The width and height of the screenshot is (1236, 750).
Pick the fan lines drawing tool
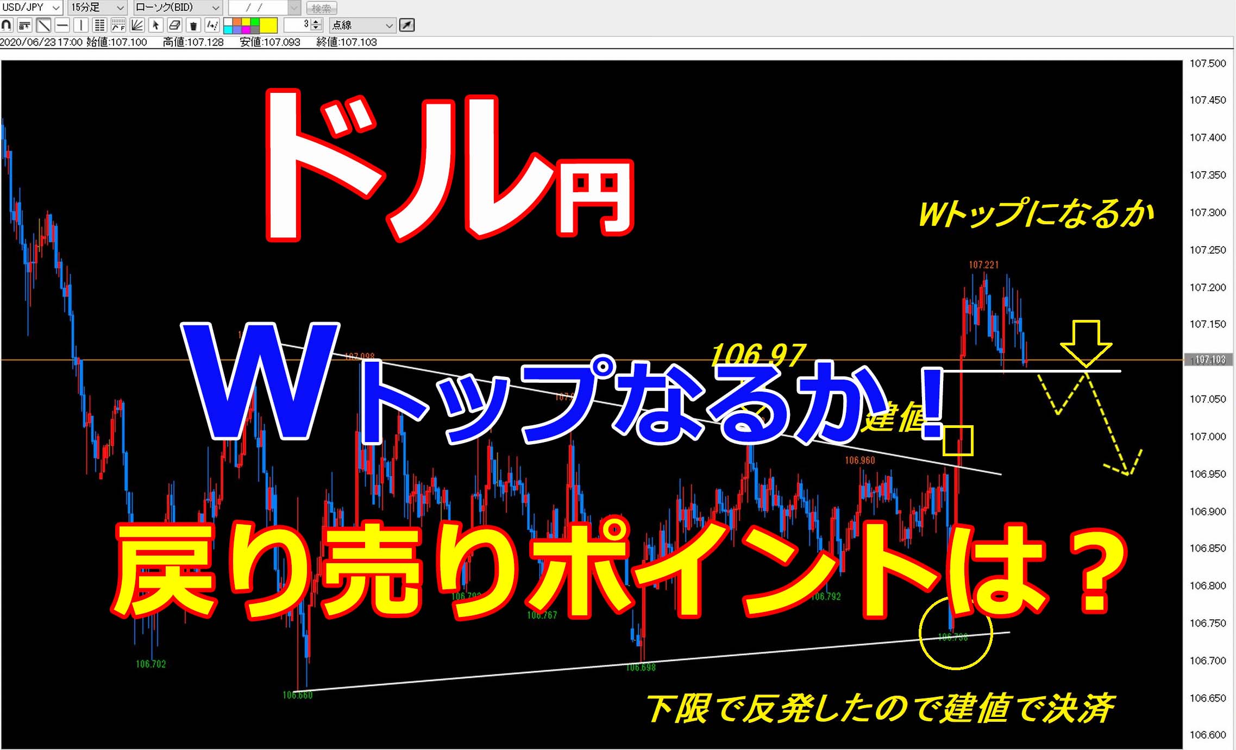[x=137, y=25]
